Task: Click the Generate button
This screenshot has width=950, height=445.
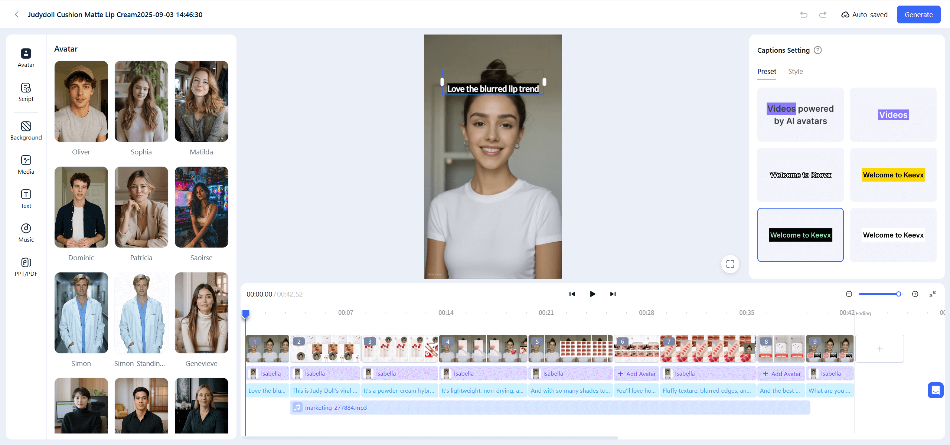Action: click(918, 14)
